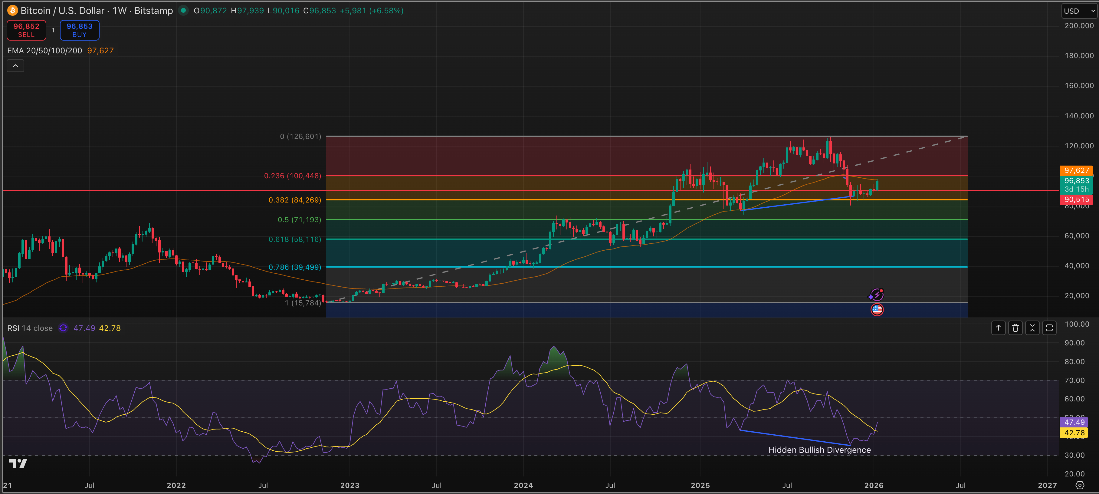The height and width of the screenshot is (494, 1099).
Task: Delete the RSI pane with trash icon
Action: tap(1015, 328)
